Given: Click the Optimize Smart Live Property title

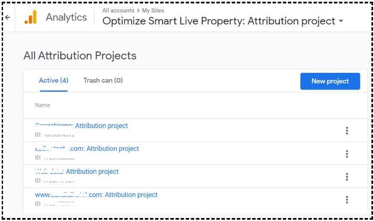Looking at the screenshot, I should pos(219,21).
